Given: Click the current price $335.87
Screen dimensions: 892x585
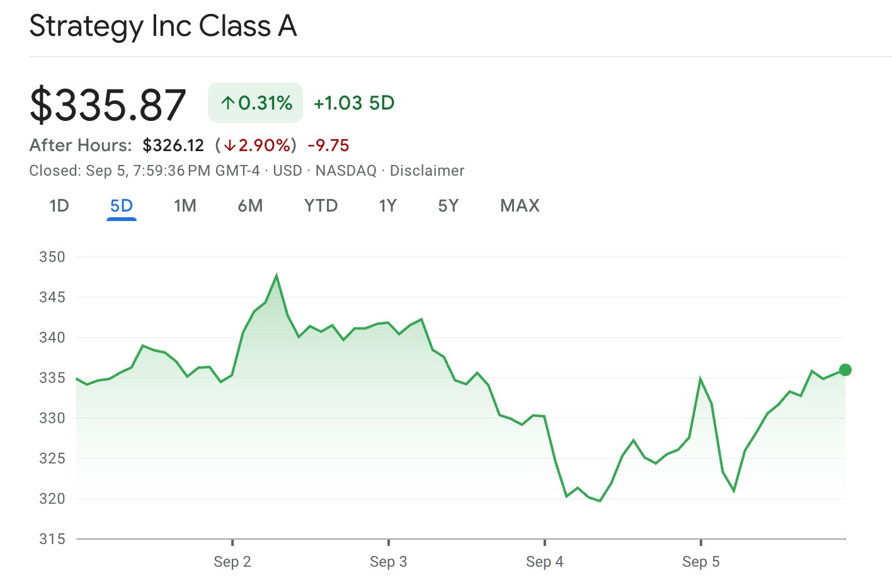Looking at the screenshot, I should click(x=108, y=103).
